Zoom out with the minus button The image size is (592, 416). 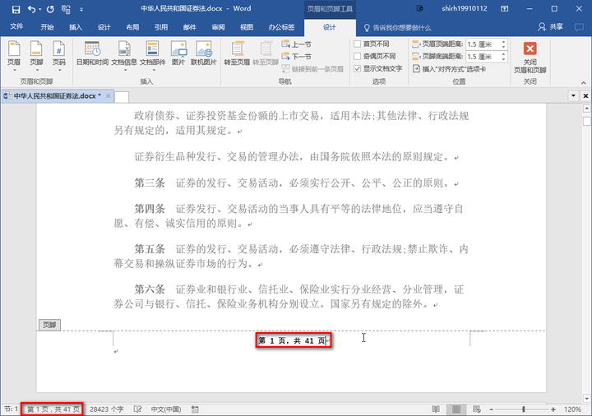(x=491, y=409)
